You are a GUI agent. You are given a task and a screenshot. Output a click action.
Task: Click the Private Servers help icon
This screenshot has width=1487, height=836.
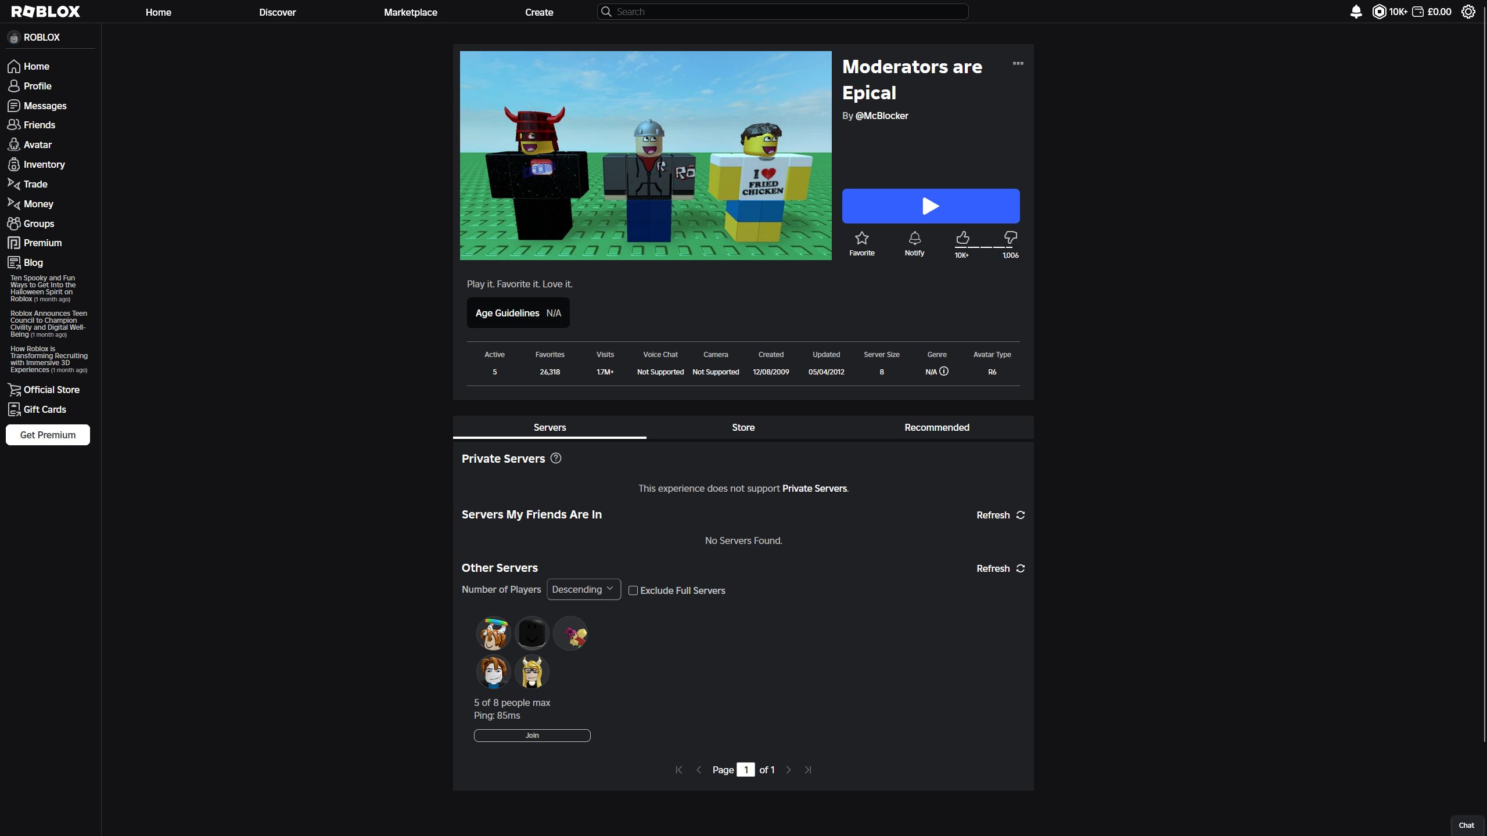[555, 458]
